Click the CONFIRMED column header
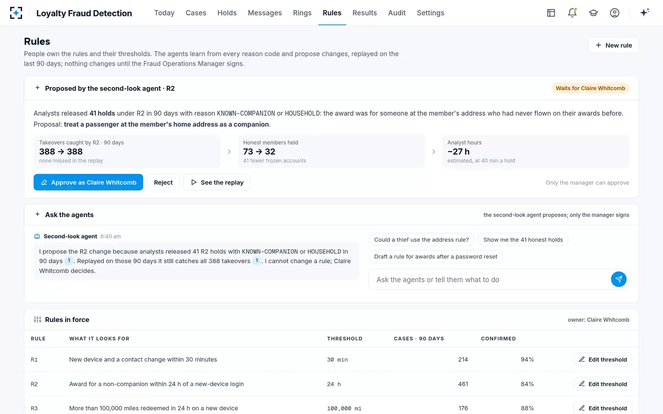Viewport: 663px width, 414px height. (498, 339)
